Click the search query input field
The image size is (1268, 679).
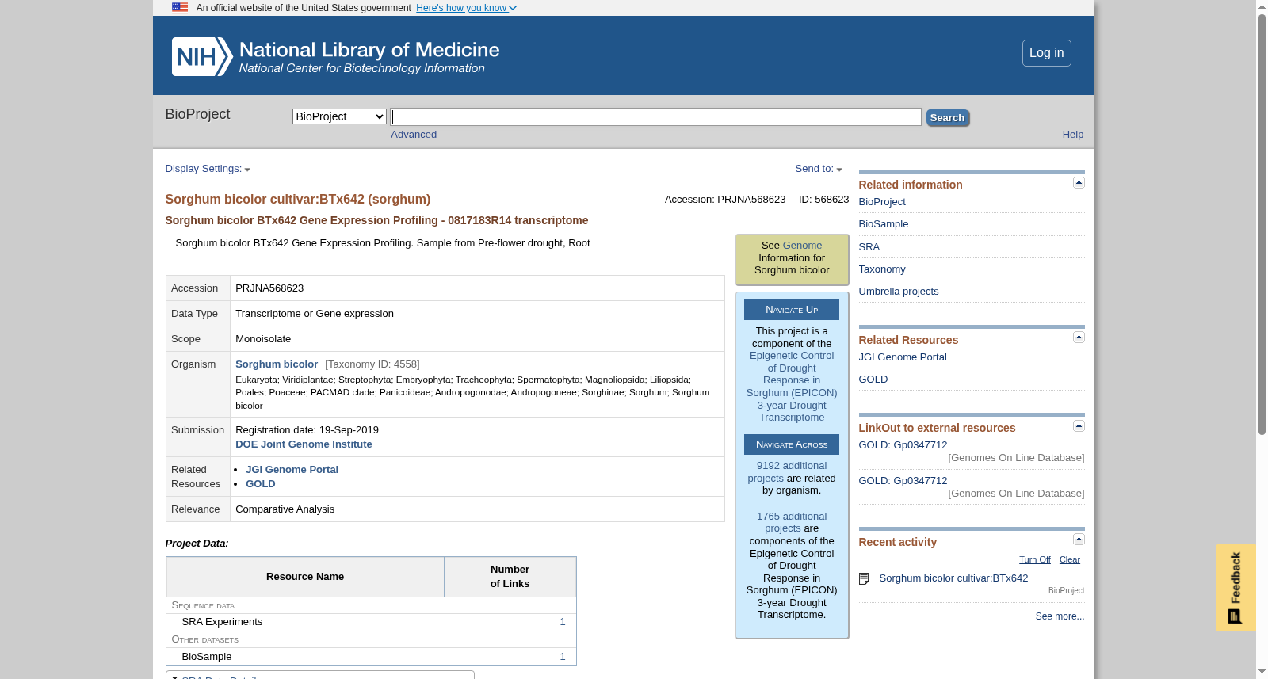pyautogui.click(x=656, y=117)
